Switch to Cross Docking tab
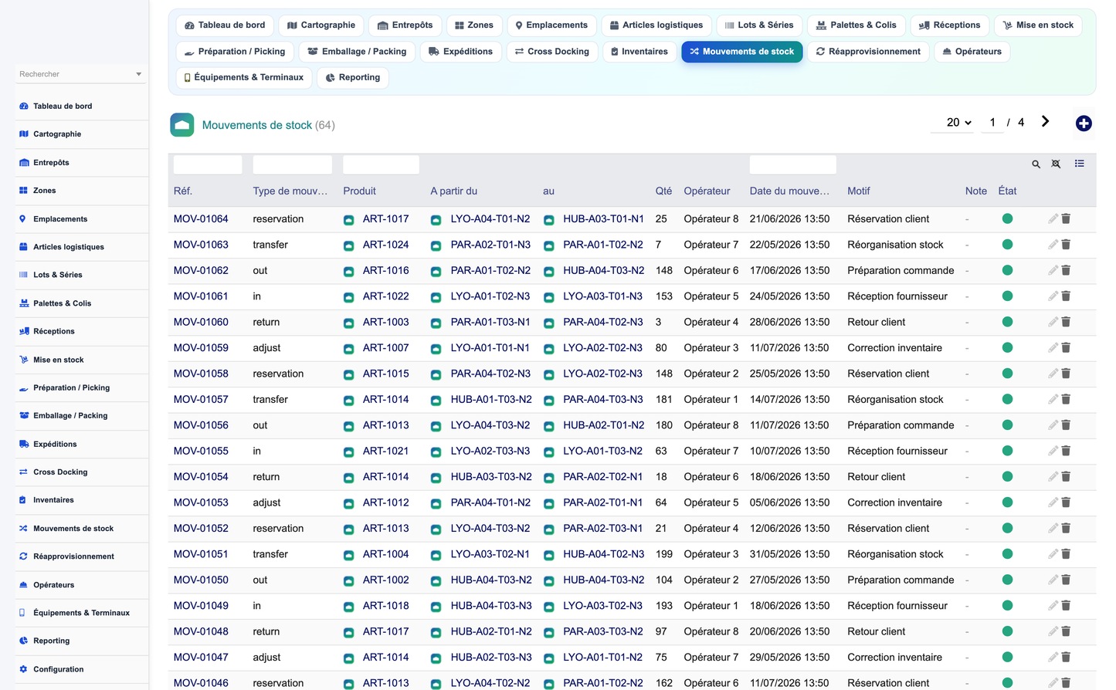 (552, 52)
